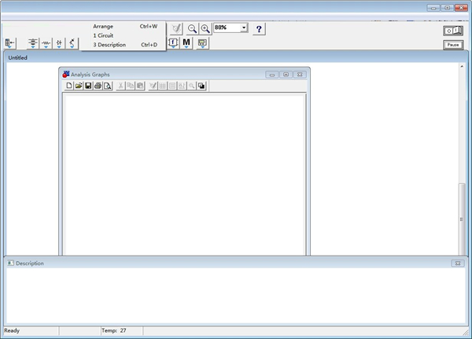Open the Transistors parts bin
This screenshot has height=339, width=472.
click(72, 43)
